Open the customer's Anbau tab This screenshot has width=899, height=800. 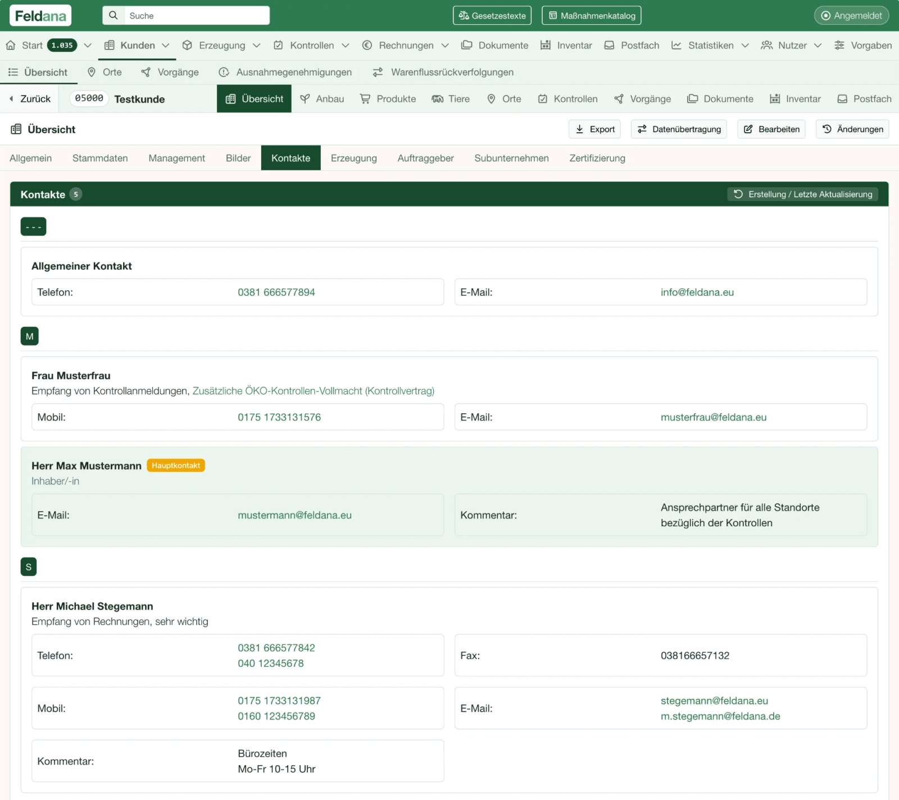point(322,99)
